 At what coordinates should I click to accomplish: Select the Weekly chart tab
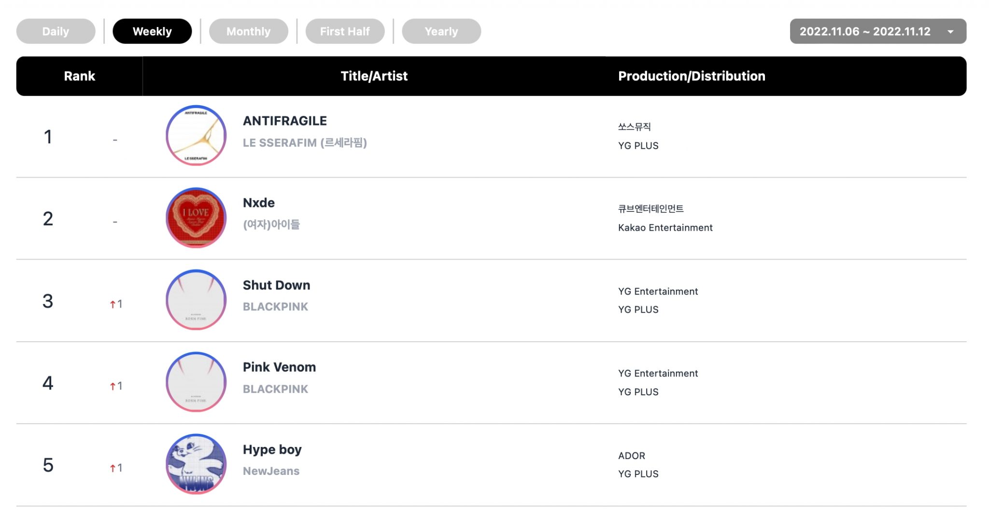tap(152, 31)
